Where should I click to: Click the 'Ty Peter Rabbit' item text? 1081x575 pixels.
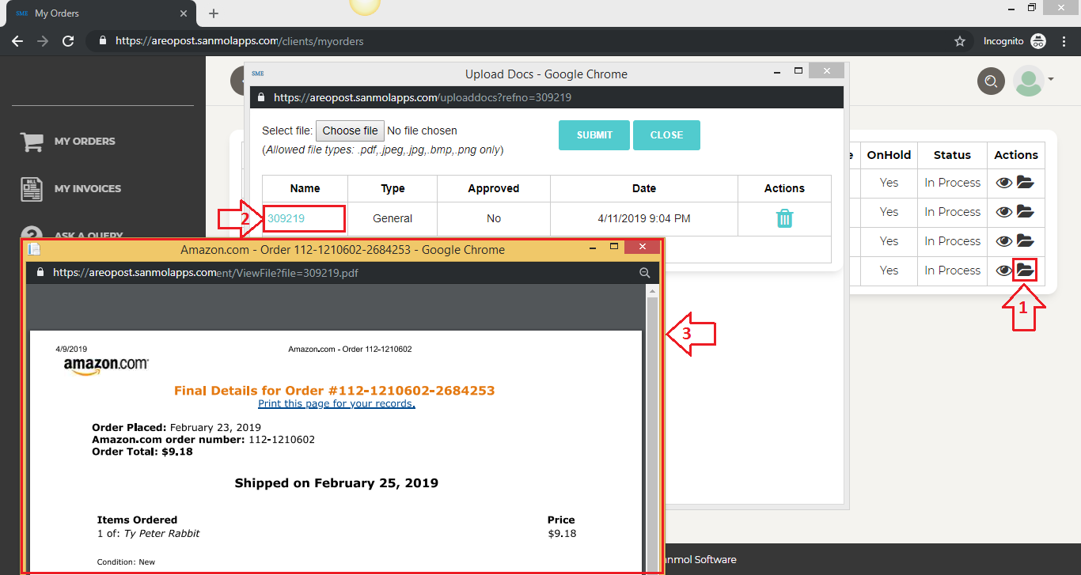pos(161,533)
